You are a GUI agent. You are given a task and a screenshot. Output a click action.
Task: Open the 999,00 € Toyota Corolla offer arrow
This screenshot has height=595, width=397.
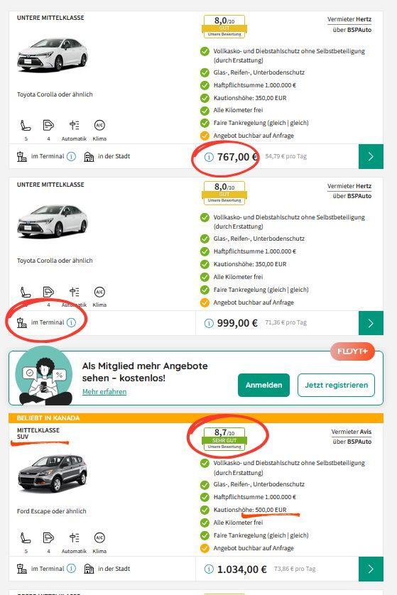tap(371, 323)
